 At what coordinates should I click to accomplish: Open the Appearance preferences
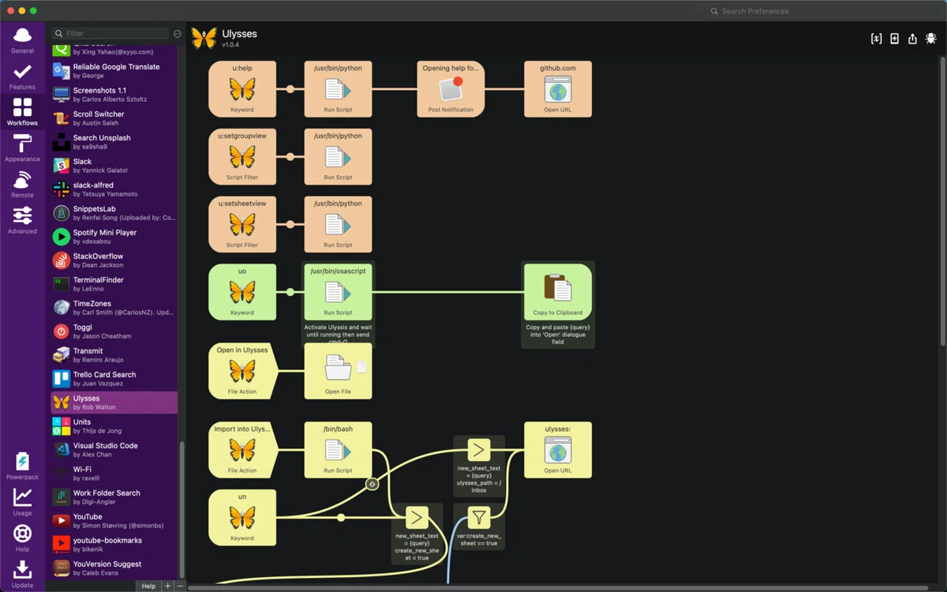(22, 148)
